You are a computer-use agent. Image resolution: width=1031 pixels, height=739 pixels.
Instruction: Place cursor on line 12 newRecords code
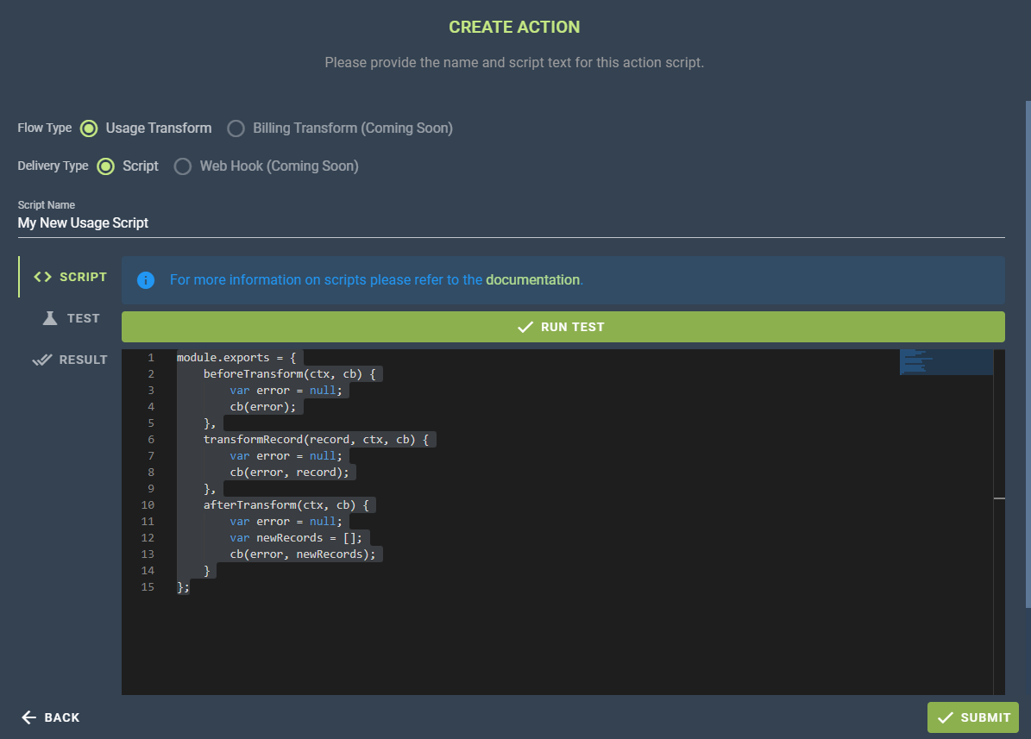click(x=293, y=538)
